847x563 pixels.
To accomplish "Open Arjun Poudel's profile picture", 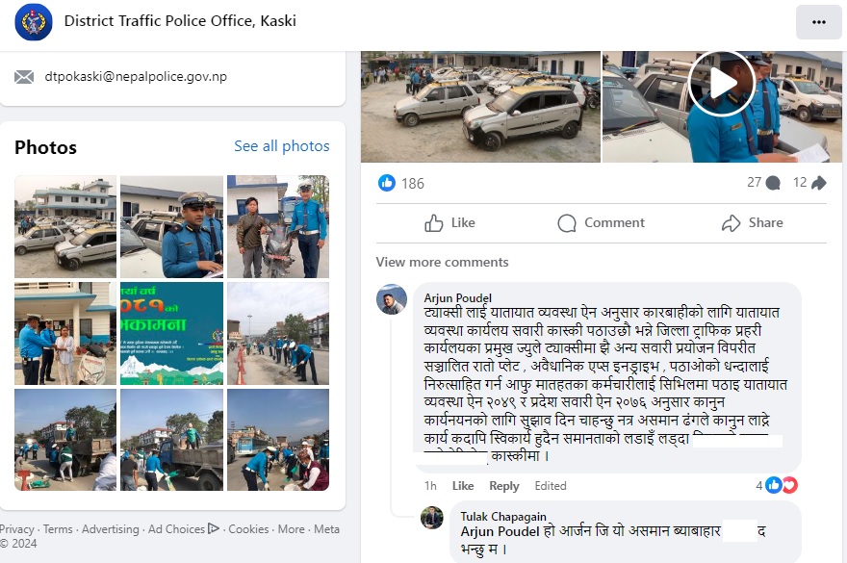I will click(x=392, y=298).
